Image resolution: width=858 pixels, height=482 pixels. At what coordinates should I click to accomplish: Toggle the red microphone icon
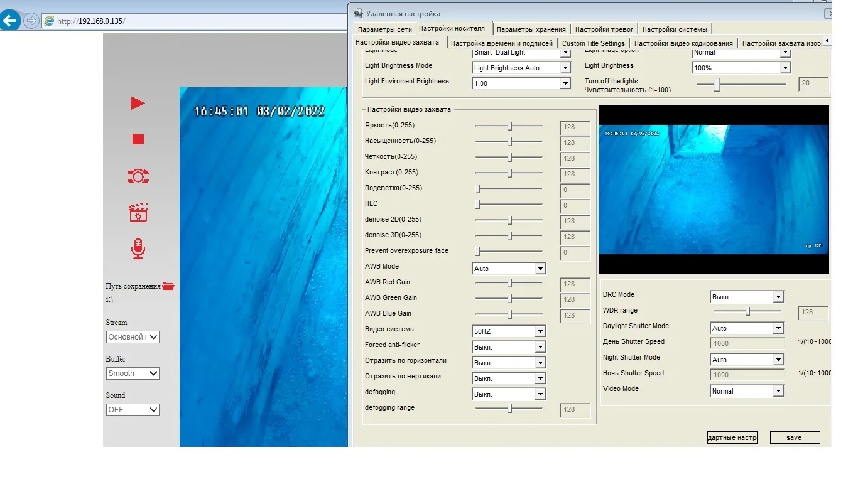click(x=138, y=249)
